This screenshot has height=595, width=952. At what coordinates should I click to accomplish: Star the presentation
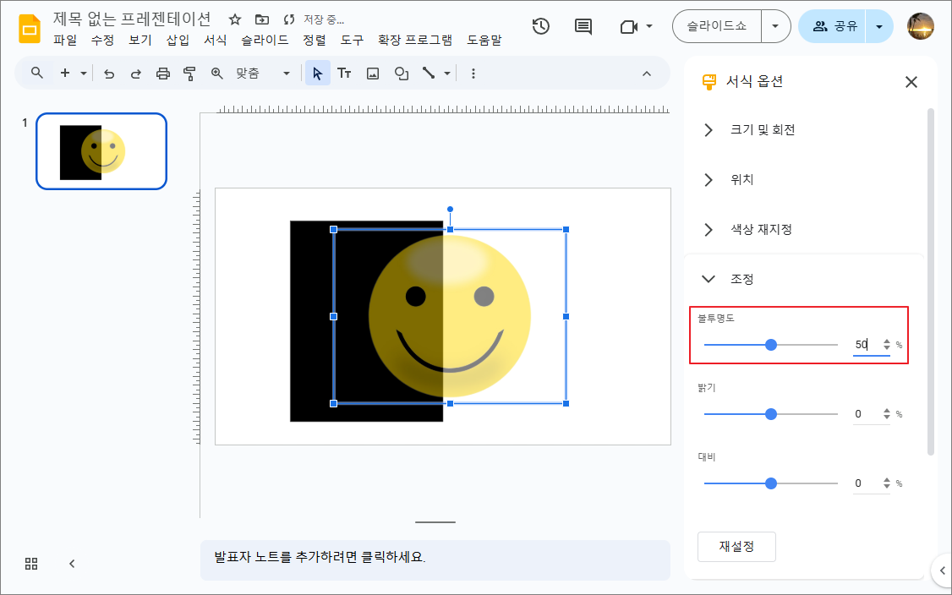click(235, 20)
